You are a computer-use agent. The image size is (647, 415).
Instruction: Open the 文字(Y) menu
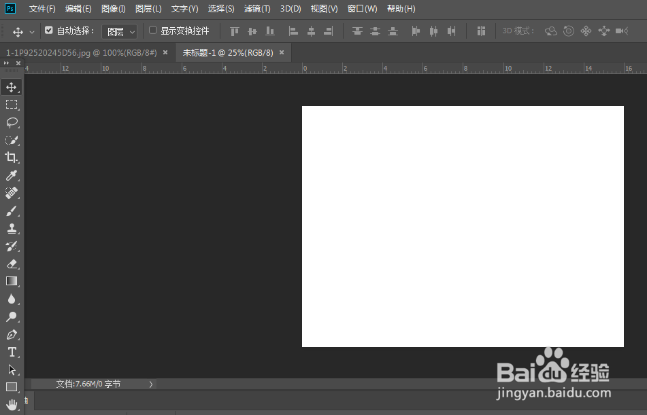(185, 9)
